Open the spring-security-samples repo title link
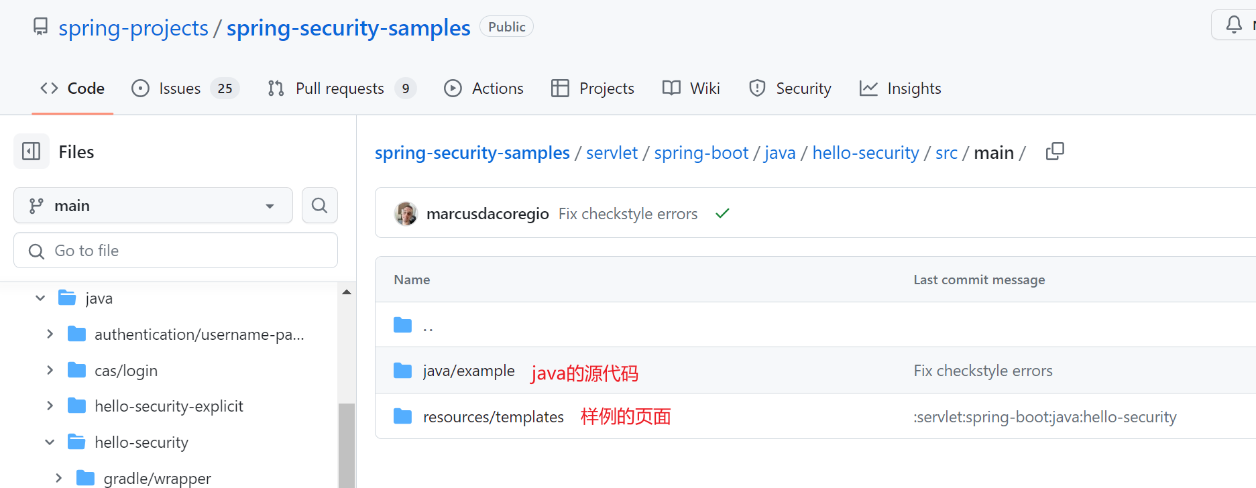This screenshot has width=1256, height=488. (x=348, y=27)
